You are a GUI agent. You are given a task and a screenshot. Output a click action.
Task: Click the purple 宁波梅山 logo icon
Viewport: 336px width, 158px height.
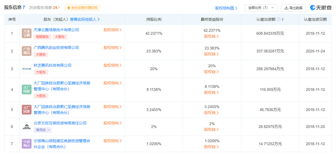[x=27, y=144]
